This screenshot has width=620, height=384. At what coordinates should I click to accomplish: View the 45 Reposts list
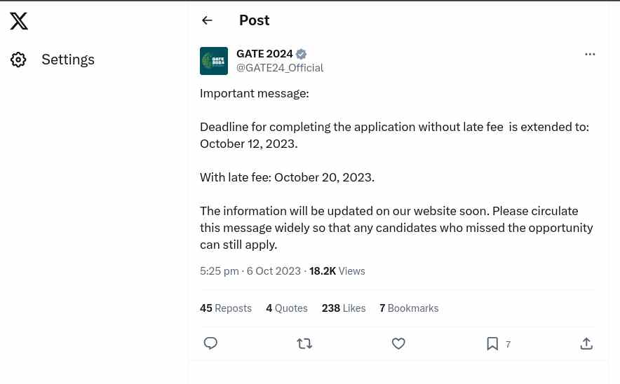coord(226,308)
